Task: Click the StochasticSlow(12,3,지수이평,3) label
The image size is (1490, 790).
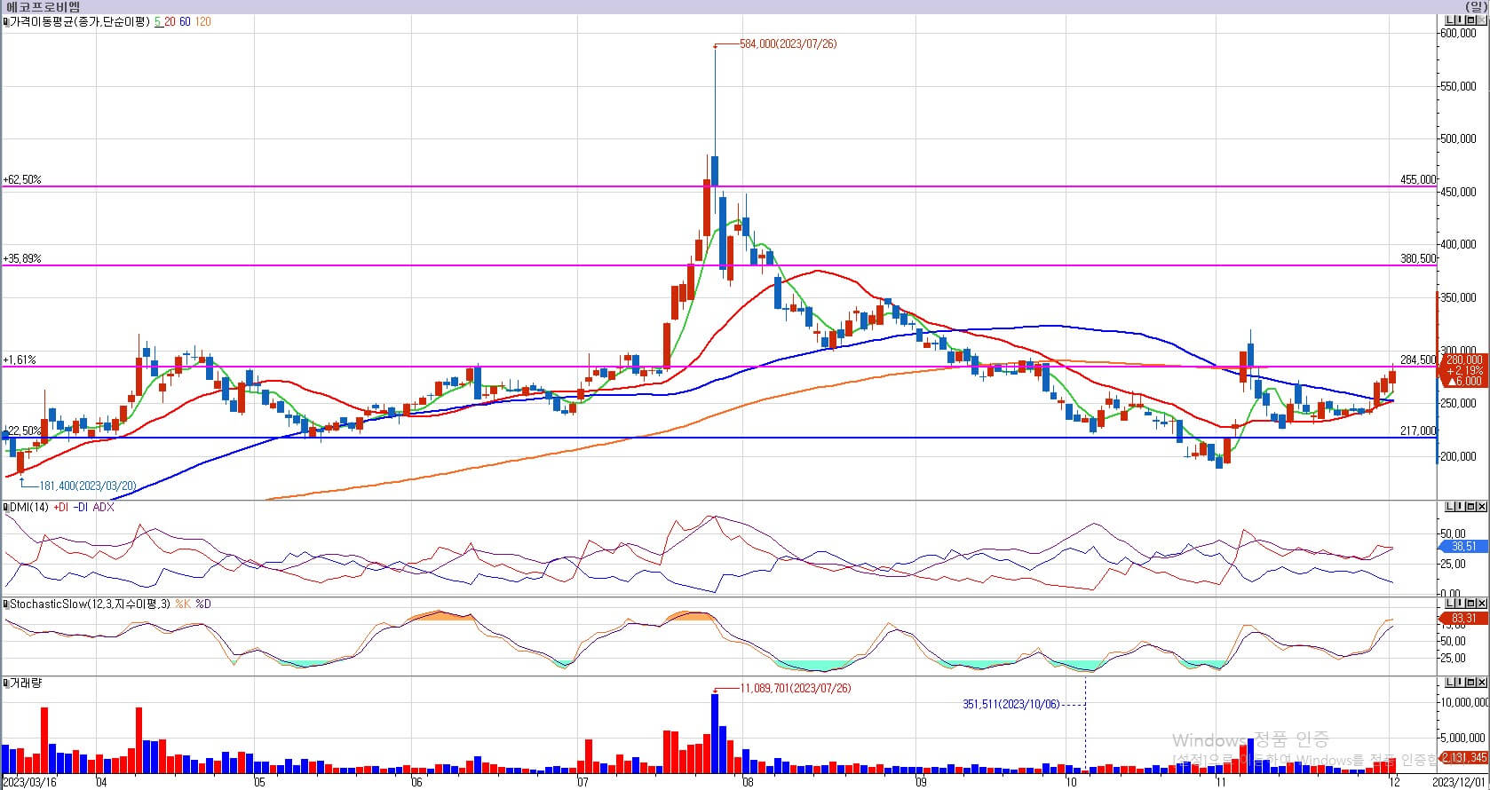Action: tap(89, 604)
